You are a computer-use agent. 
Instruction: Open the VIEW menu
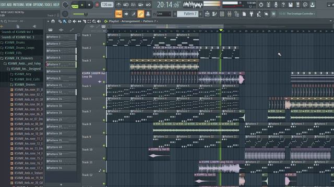pos(29,5)
